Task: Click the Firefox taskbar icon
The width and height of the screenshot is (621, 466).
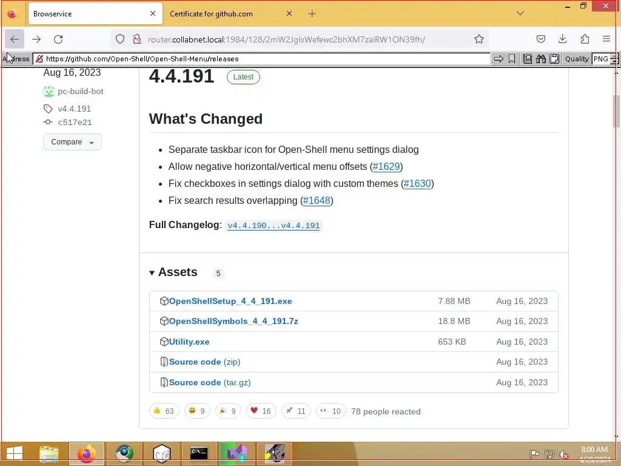Action: [86, 454]
